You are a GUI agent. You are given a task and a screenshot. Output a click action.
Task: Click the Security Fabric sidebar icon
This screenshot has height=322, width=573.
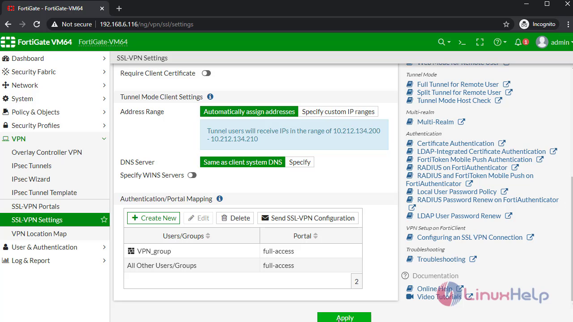[6, 72]
